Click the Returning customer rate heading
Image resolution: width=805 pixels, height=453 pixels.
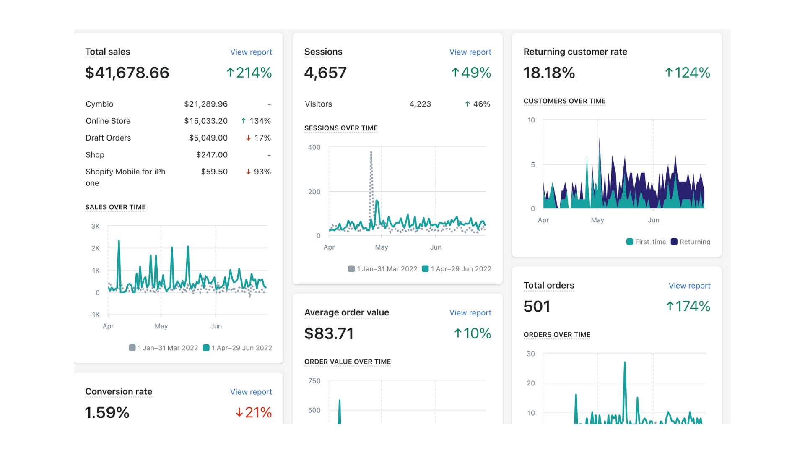[x=575, y=52]
